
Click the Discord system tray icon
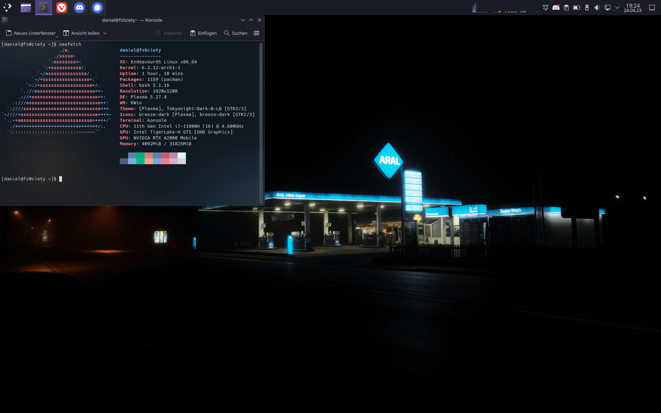click(x=556, y=8)
